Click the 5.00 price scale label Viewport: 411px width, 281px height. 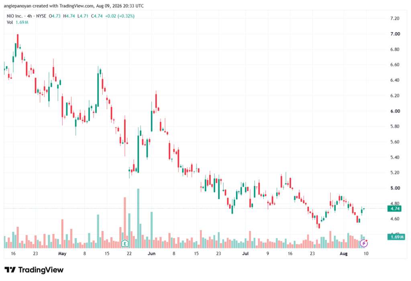pyautogui.click(x=395, y=188)
